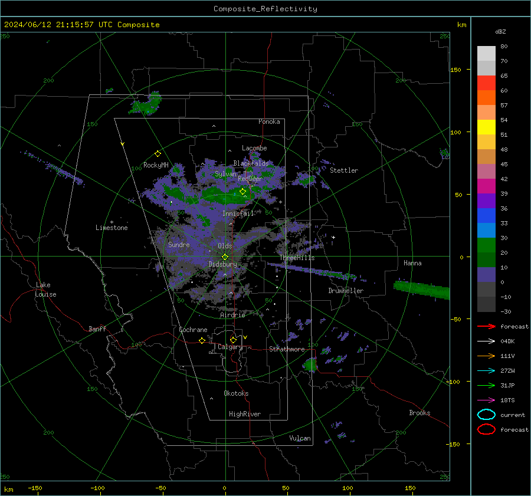The width and height of the screenshot is (531, 496).
Task: Select the purple 39-36 dBZ color swatch
Action: 486,201
